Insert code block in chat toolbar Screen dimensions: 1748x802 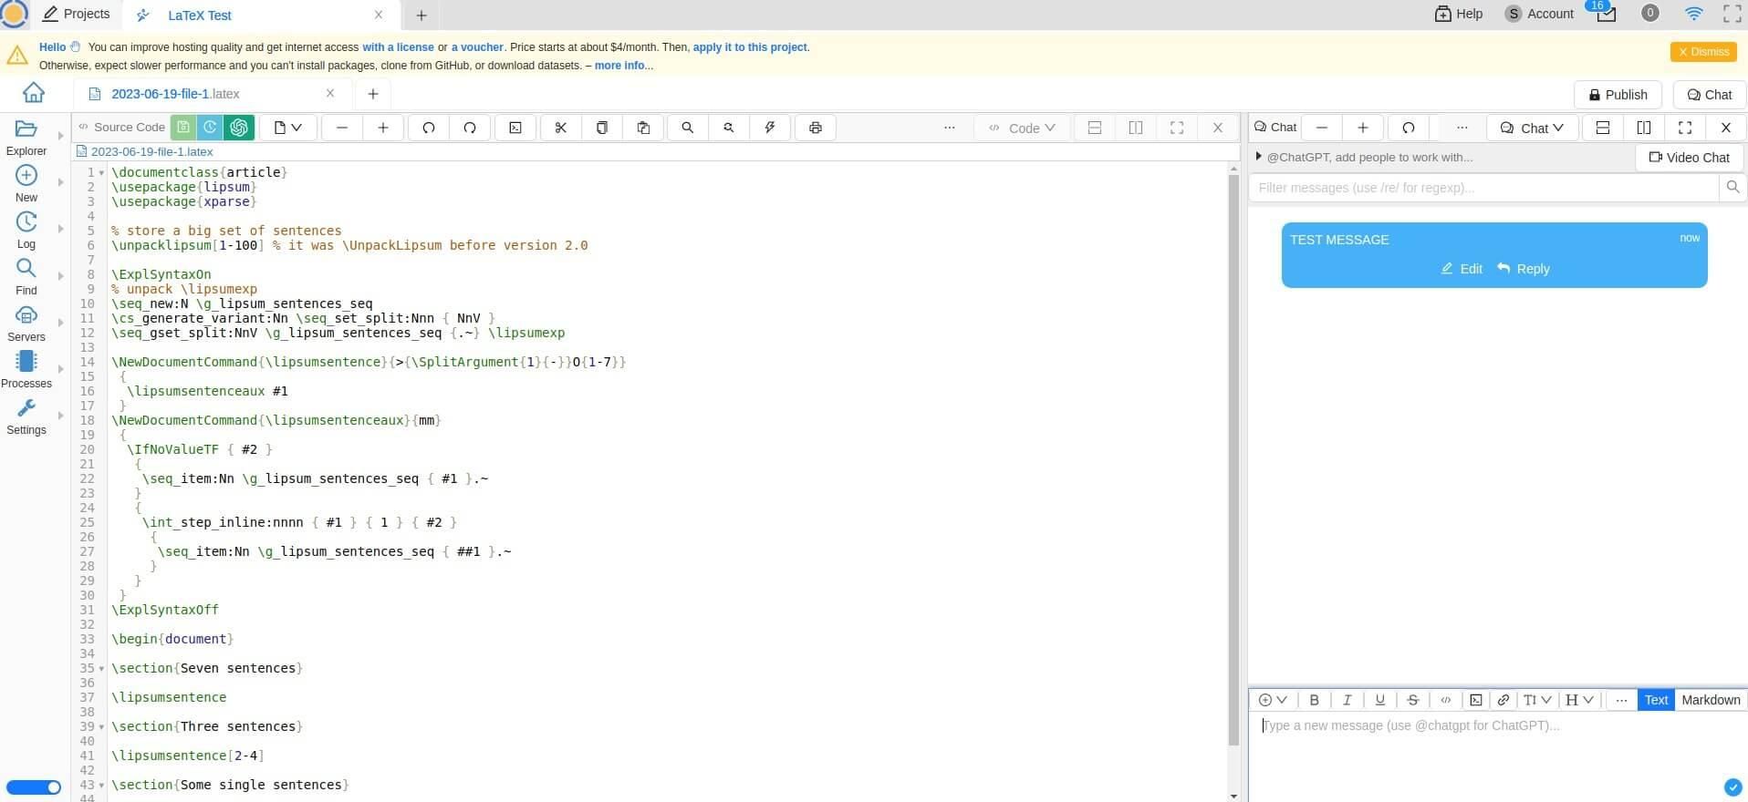1475,700
